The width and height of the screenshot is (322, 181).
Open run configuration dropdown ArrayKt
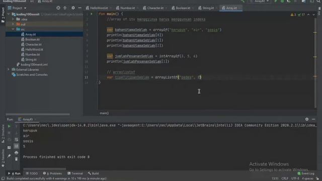260,1
